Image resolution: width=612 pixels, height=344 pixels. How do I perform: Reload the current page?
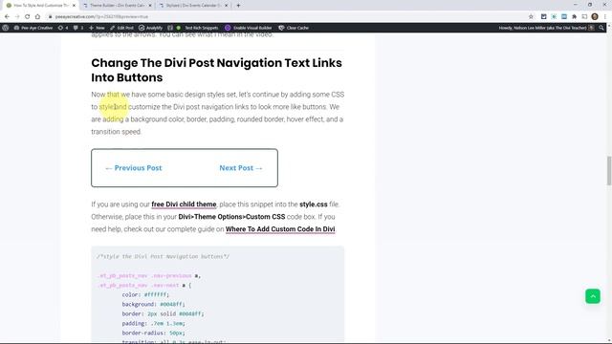coord(28,17)
